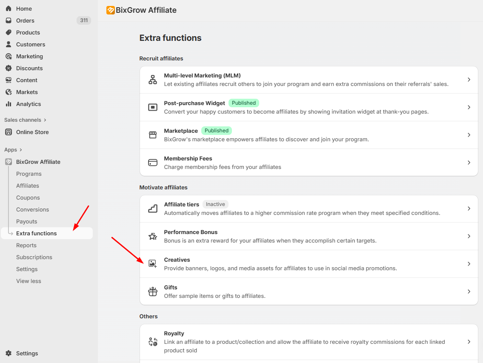Open the Affiliate tiers function title
Image resolution: width=483 pixels, height=363 pixels.
pyautogui.click(x=181, y=204)
